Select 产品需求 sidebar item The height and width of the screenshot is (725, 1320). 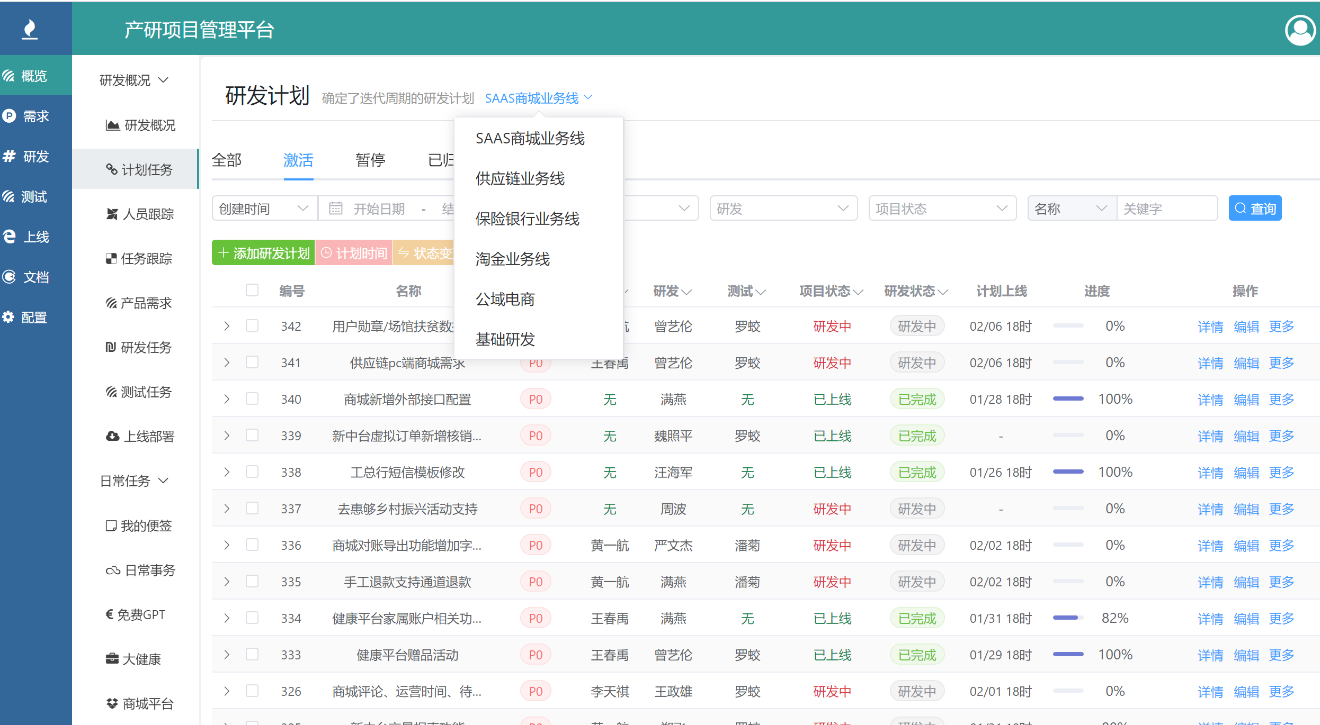click(139, 303)
